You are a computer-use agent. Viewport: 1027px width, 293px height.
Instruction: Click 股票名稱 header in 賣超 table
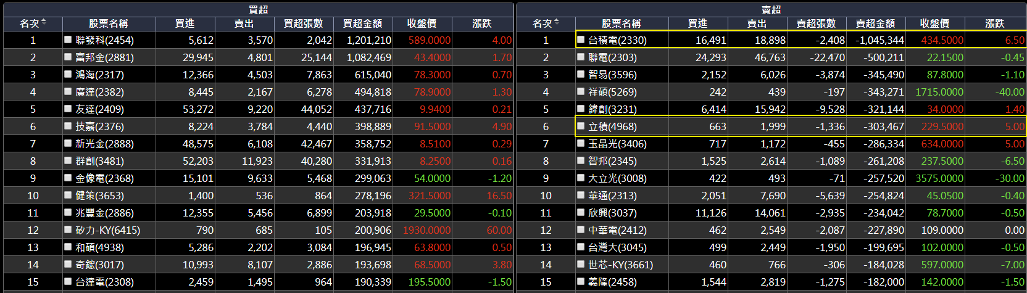[622, 23]
